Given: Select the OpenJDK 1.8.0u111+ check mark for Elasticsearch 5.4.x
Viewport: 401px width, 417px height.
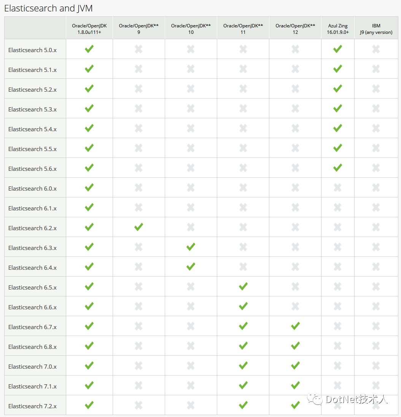Looking at the screenshot, I should (89, 128).
